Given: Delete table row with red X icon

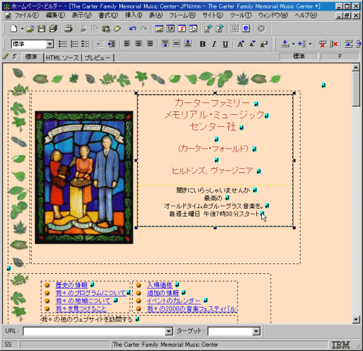Looking at the screenshot, I should [x=322, y=43].
